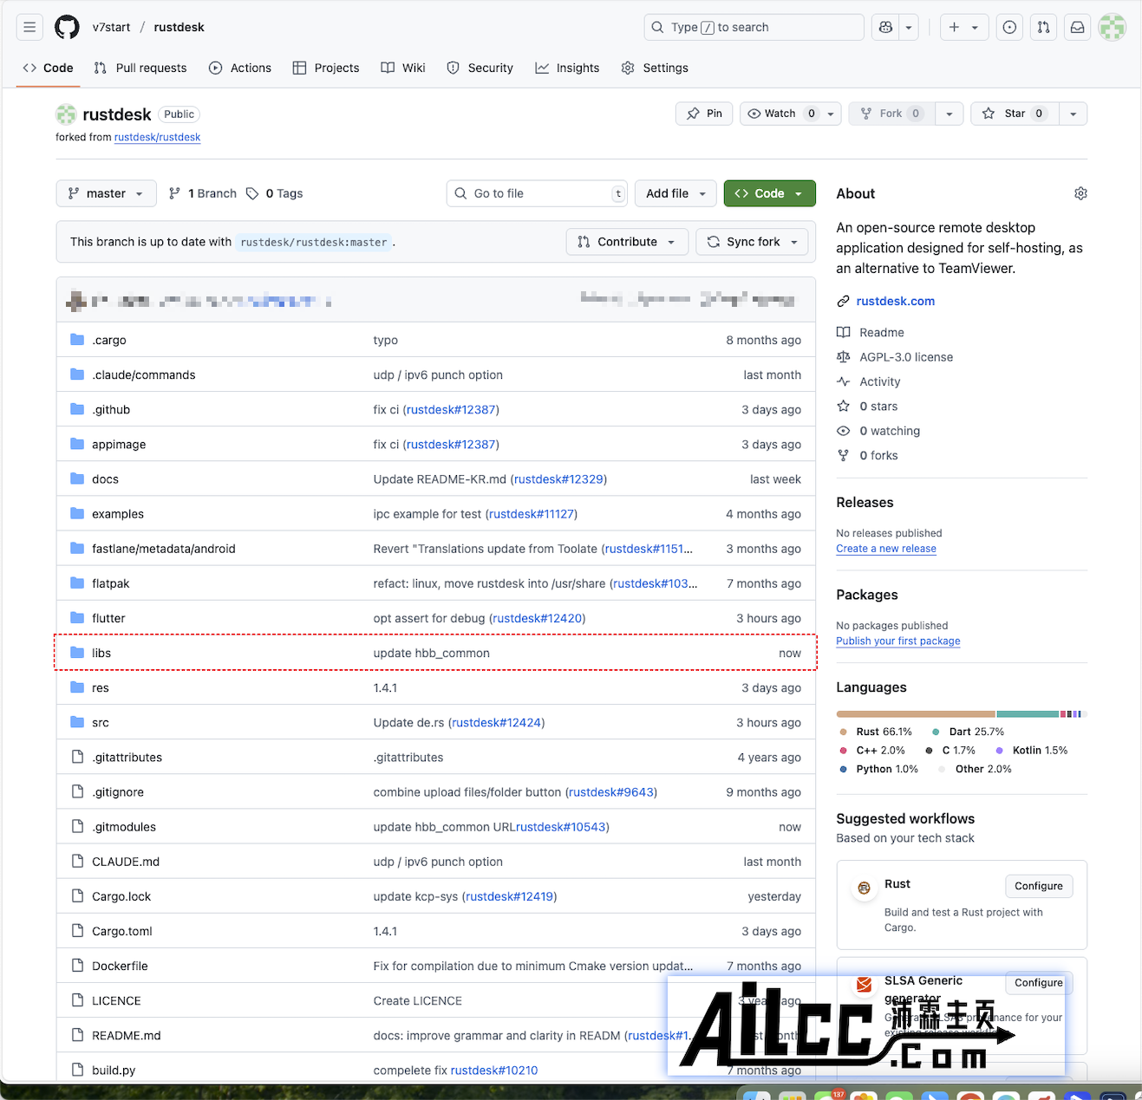
Task: Expand the Add file dropdown
Action: tap(676, 193)
